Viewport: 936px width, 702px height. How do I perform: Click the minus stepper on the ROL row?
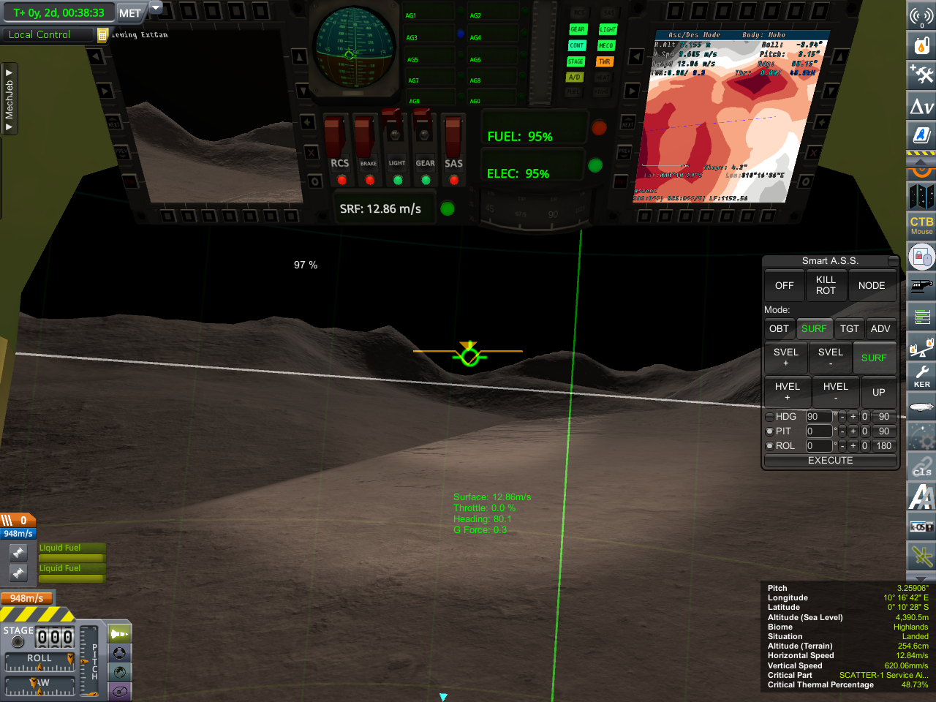(842, 446)
